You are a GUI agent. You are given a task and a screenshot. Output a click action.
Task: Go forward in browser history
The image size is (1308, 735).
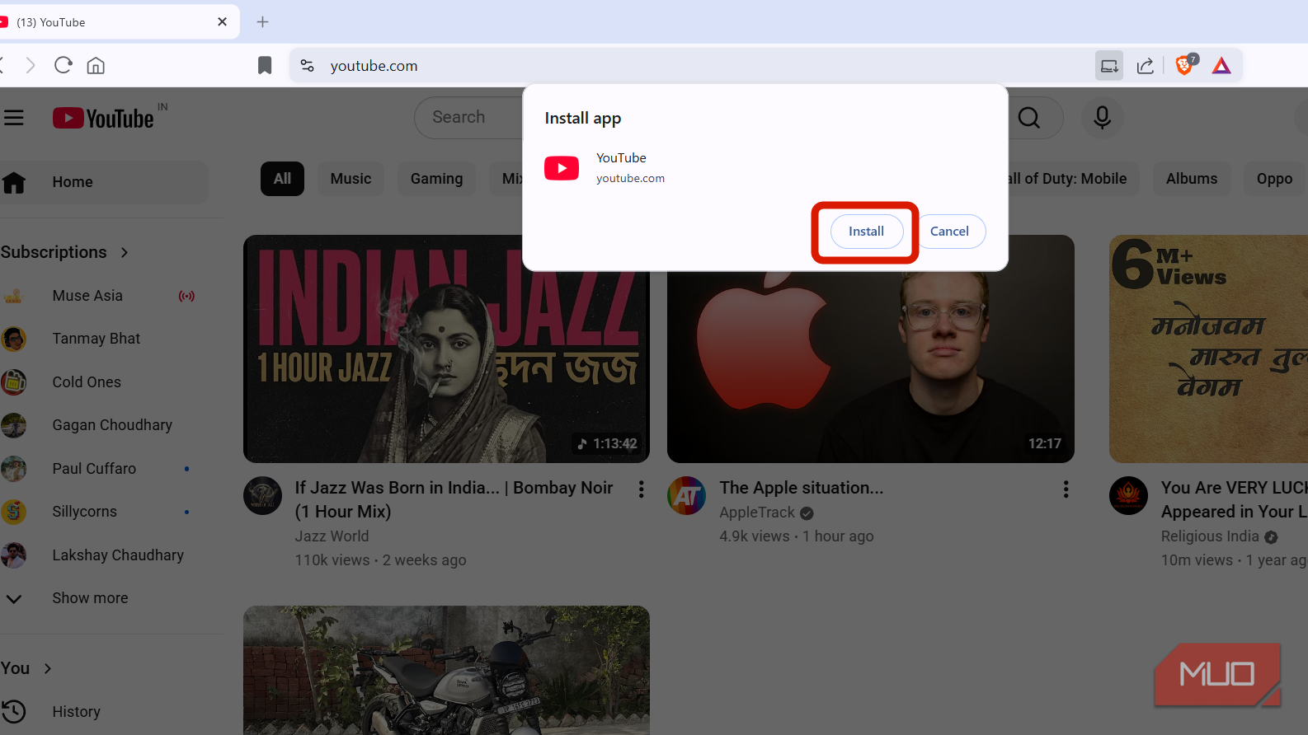[31, 65]
